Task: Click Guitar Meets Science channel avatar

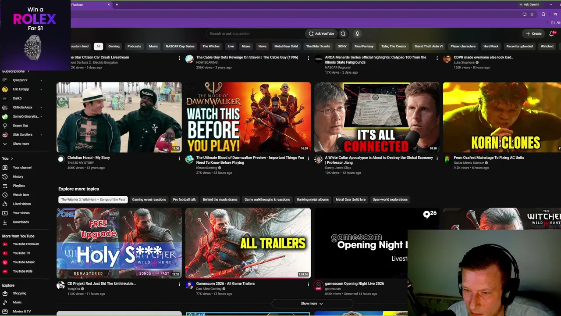Action: coord(447,159)
